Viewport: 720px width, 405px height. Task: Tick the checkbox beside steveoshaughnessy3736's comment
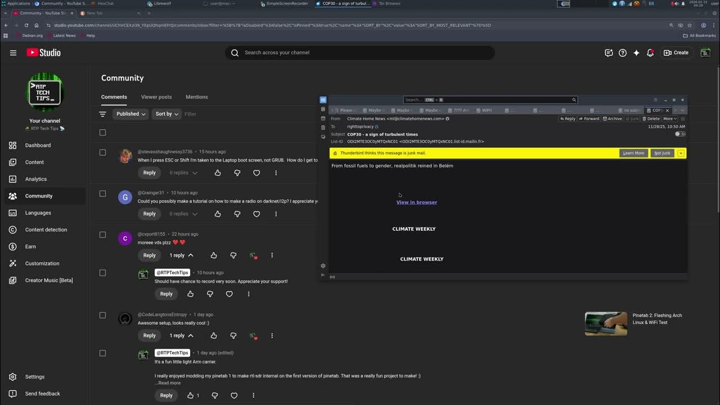click(x=102, y=152)
